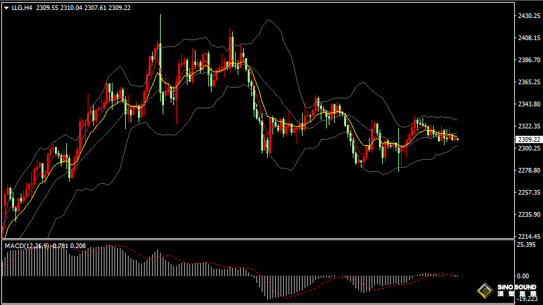Click the 2214.45 price axis label
This screenshot has height=305, width=543.
(528, 237)
